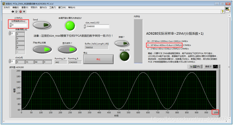Click the VI connector icon at top right
The height and width of the screenshot is (125, 233).
click(228, 10)
